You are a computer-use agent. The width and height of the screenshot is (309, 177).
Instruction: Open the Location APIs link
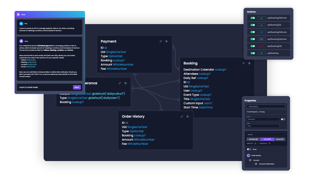[35, 64]
